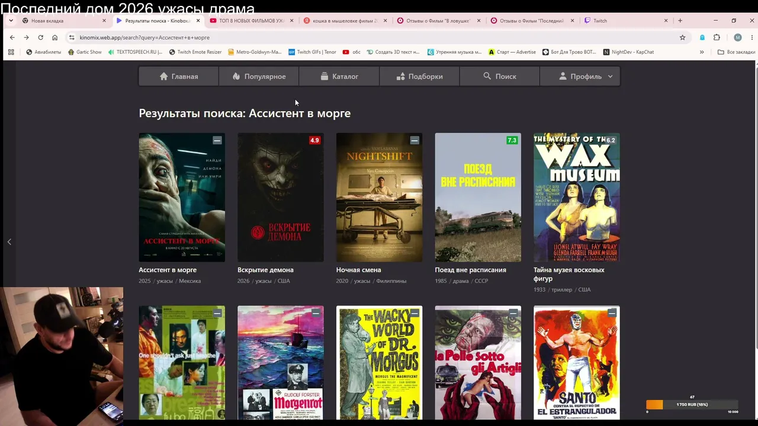
Task: Open the Все закладки folder
Action: coord(736,52)
